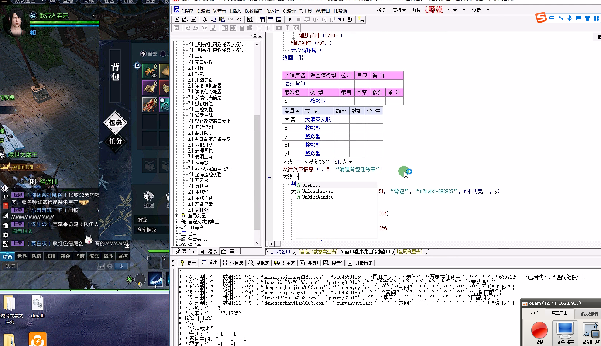
Task: Click the Open file toolbar icon
Action: (x=185, y=19)
